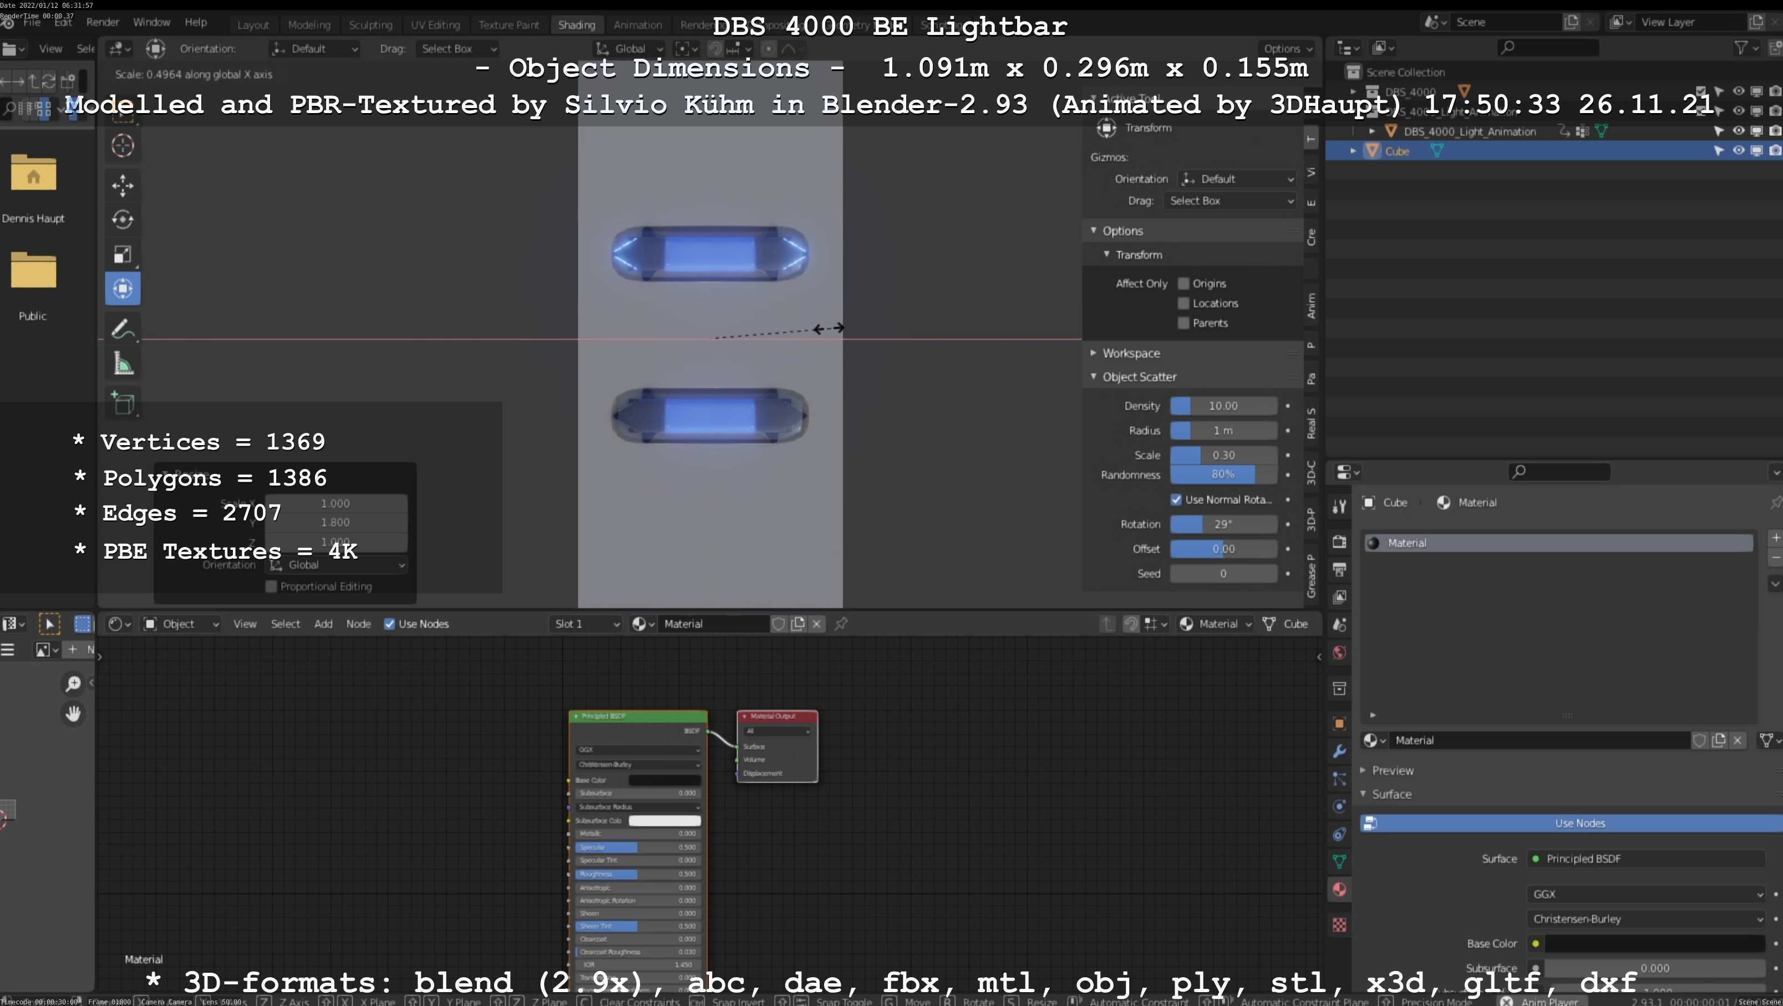
Task: Select the Rotate tool
Action: click(x=123, y=220)
